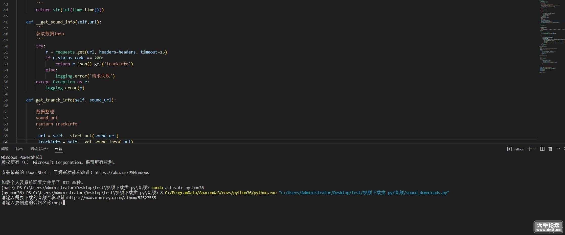Click the 'try:' keyword on line 50
Viewport: 565px width, 235px height.
click(41, 46)
